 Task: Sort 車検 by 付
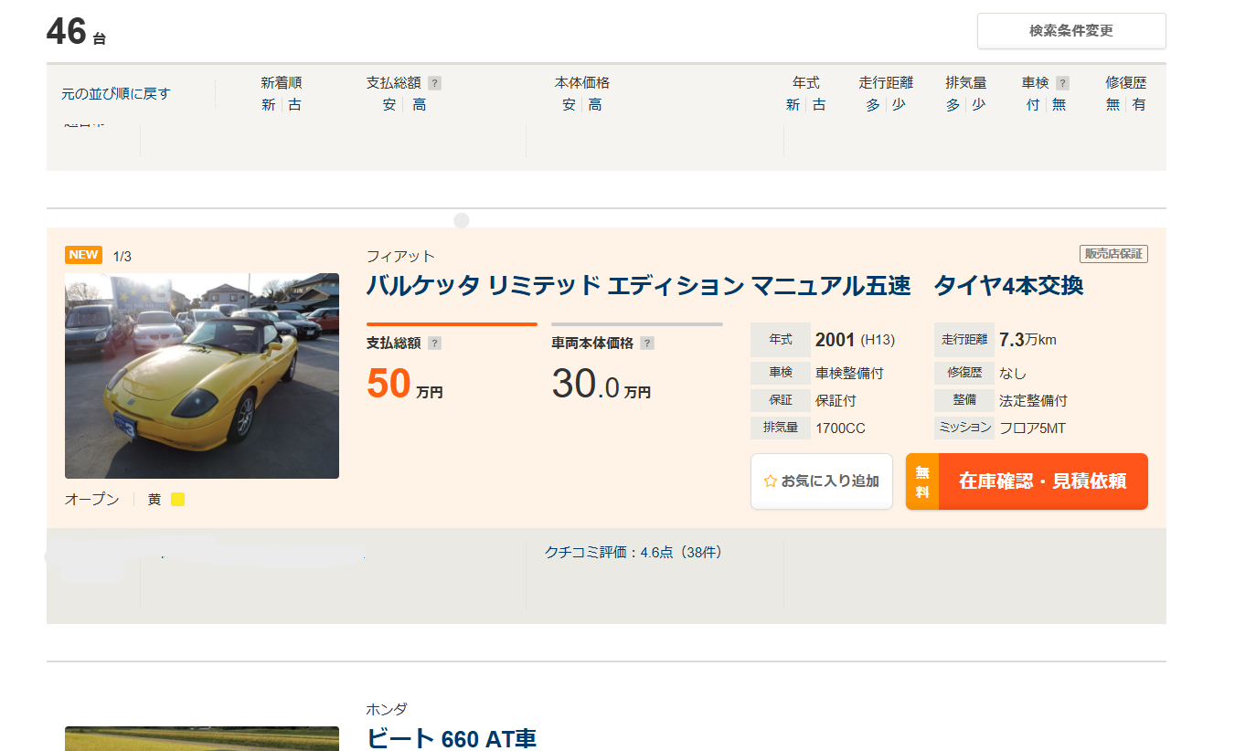[x=1032, y=104]
